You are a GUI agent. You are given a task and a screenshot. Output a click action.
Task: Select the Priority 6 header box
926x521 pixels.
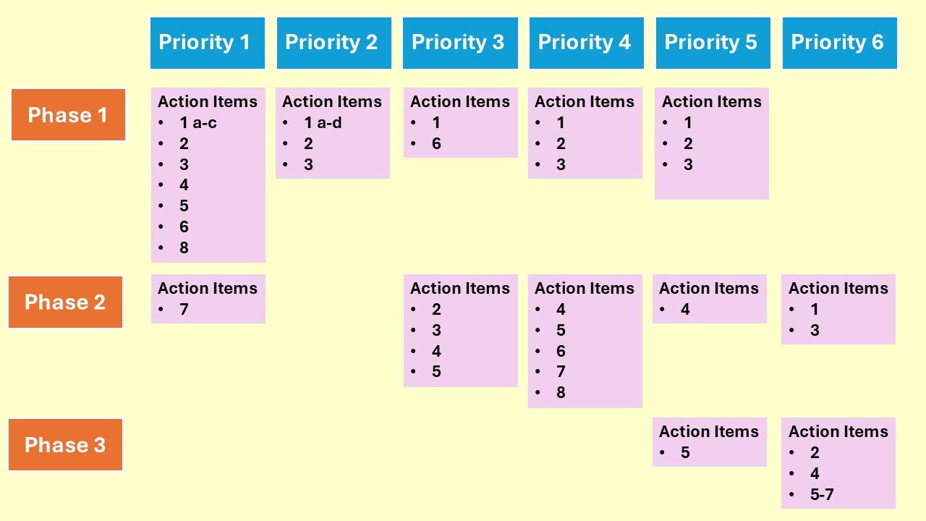[x=839, y=43]
